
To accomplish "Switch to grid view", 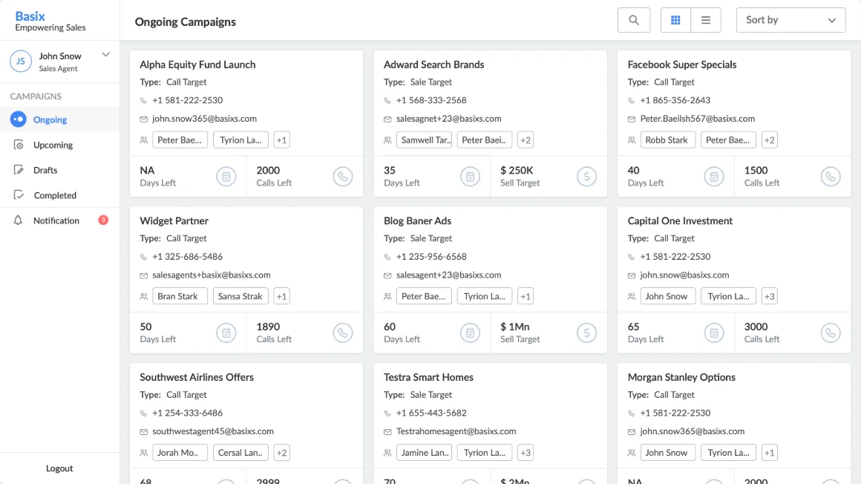I will [x=675, y=20].
